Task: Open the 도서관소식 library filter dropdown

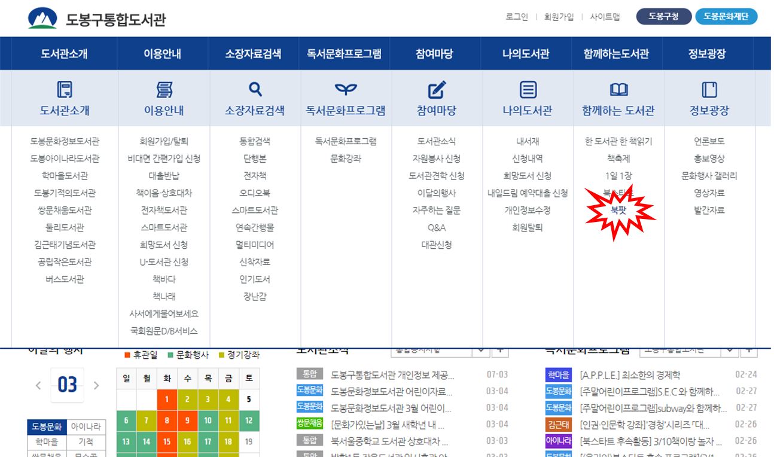Action: tap(440, 352)
